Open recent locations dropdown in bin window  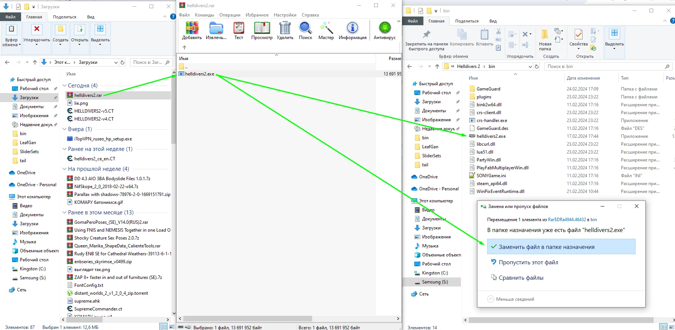click(x=429, y=66)
